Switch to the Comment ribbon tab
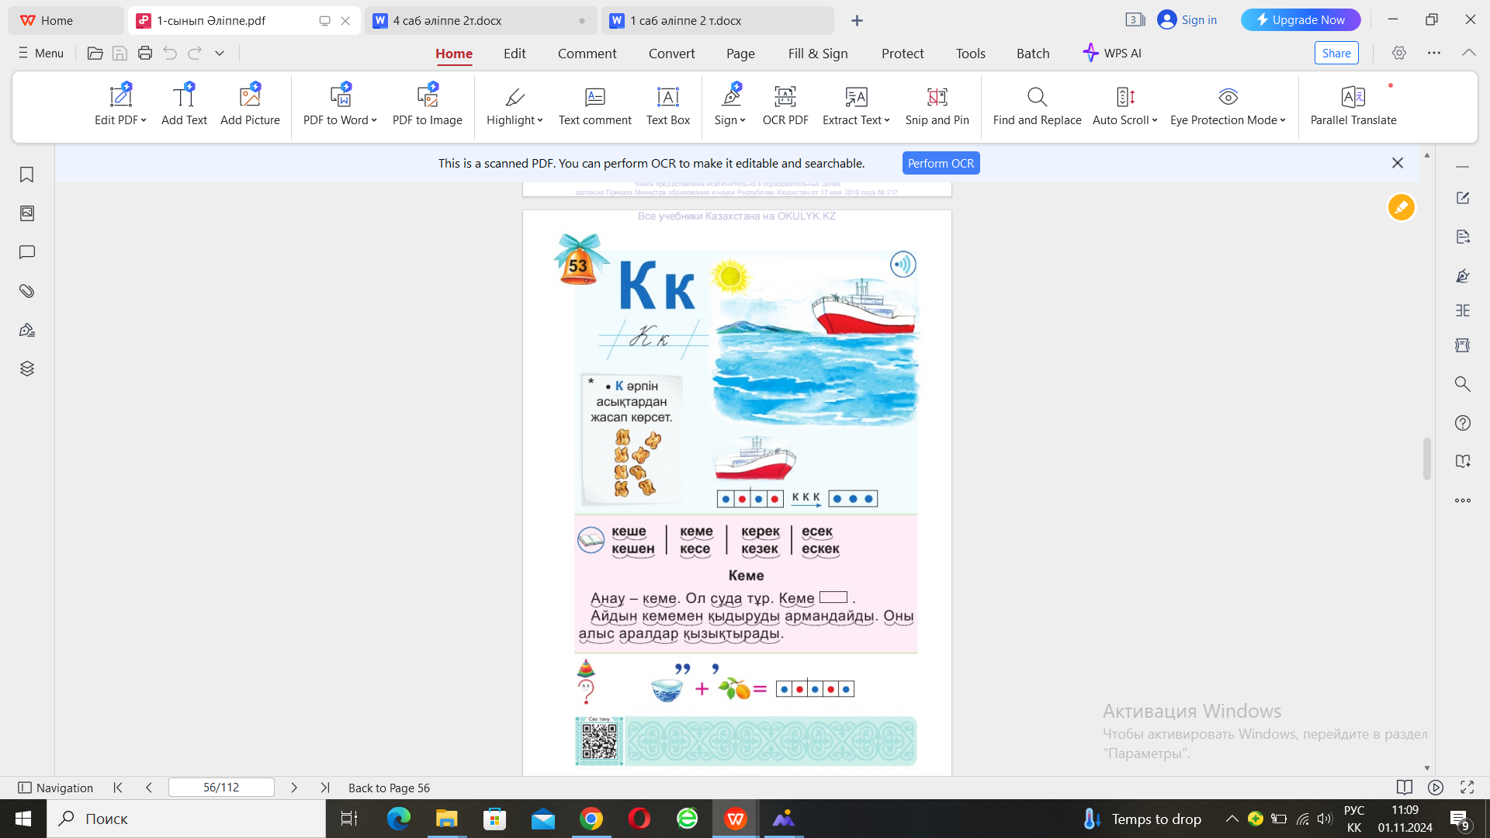The height and width of the screenshot is (838, 1490). (x=587, y=54)
